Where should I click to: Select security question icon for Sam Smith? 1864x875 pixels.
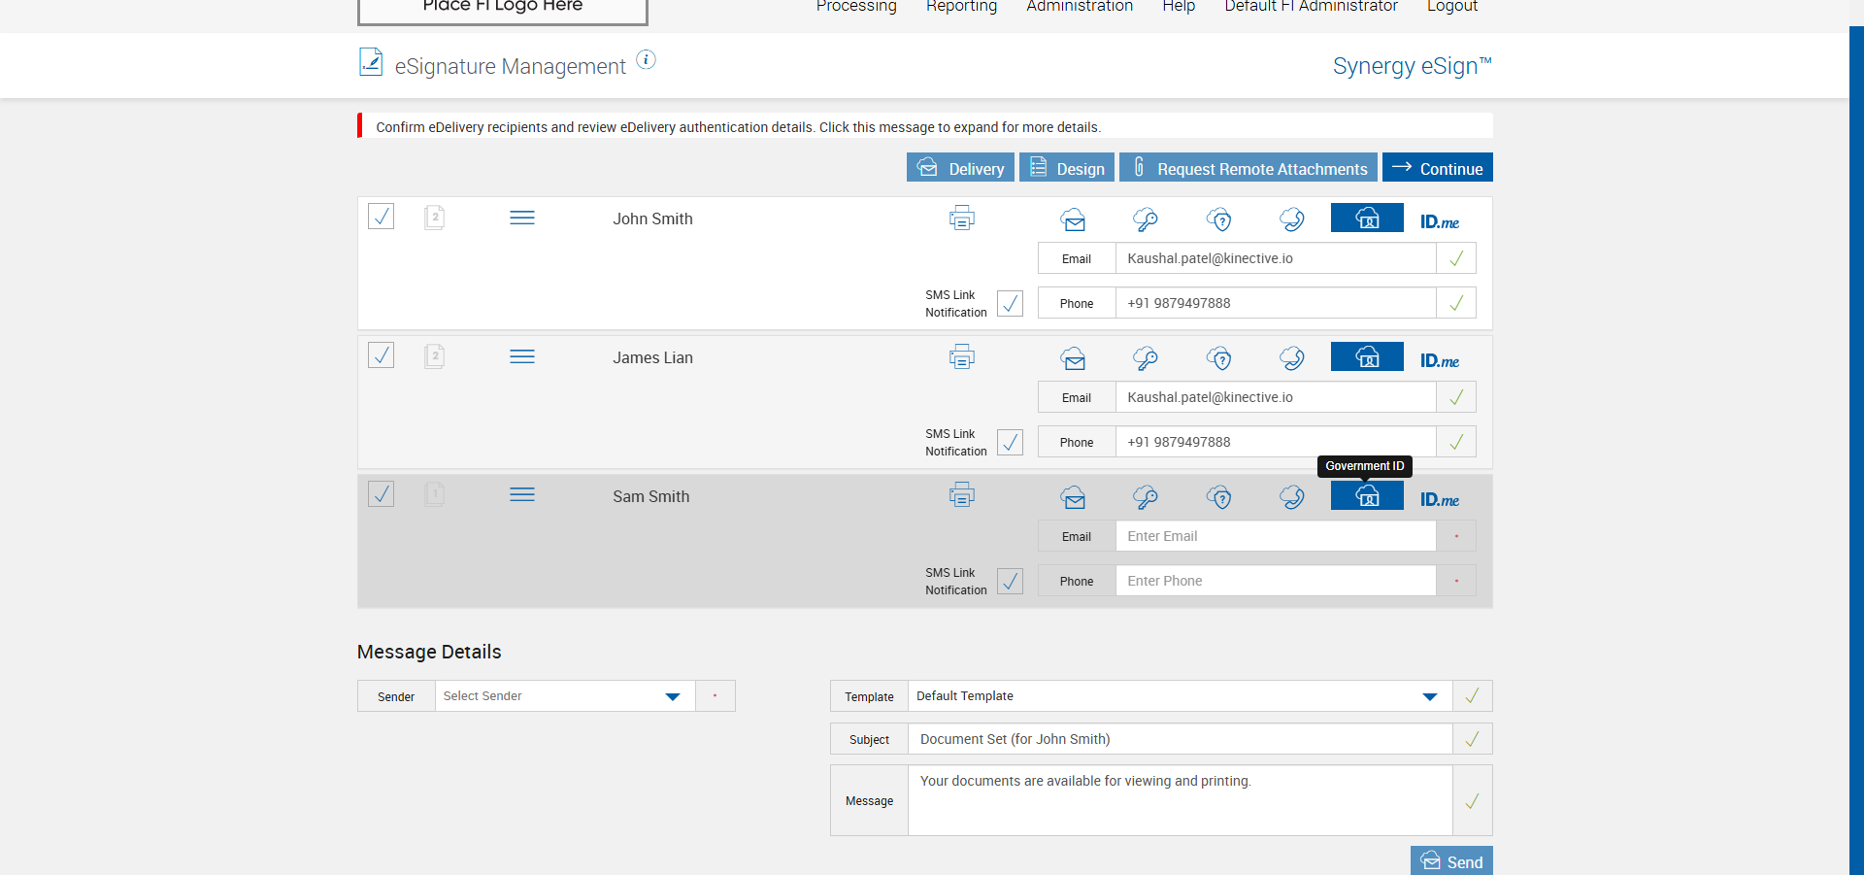click(1219, 497)
